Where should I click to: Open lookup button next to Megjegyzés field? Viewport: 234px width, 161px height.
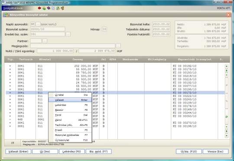coord(118,46)
